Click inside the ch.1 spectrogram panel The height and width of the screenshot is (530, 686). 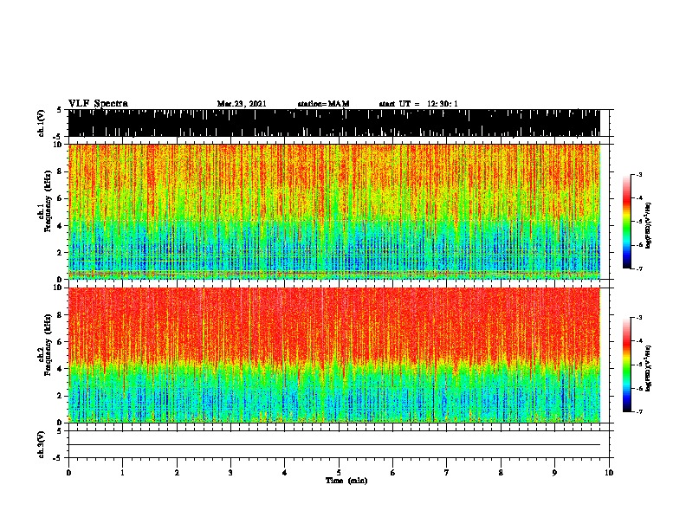click(x=334, y=211)
